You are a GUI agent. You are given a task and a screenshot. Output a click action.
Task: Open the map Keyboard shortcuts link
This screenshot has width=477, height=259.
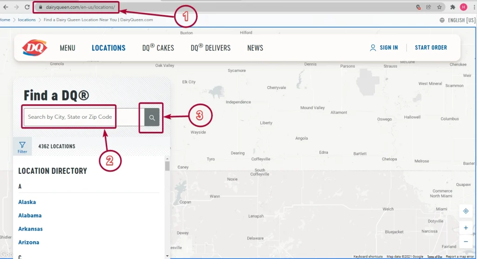368,257
